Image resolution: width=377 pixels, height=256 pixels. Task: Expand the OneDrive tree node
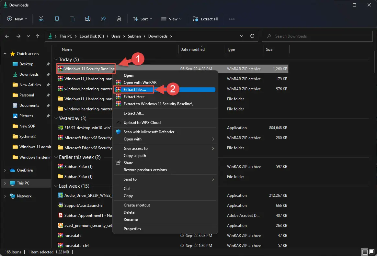coord(5,170)
